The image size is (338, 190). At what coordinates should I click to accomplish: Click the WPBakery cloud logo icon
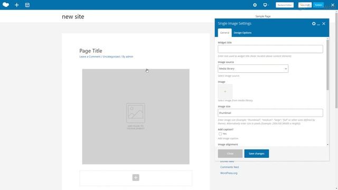[6, 5]
